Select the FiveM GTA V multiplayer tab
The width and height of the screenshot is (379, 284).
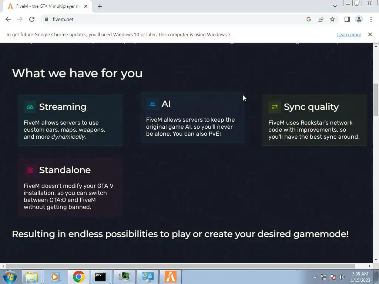(x=47, y=7)
